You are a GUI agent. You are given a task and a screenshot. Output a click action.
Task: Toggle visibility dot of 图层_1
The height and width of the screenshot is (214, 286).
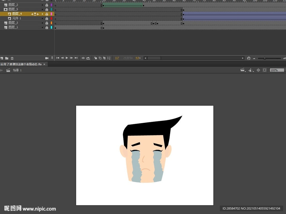click(42, 28)
